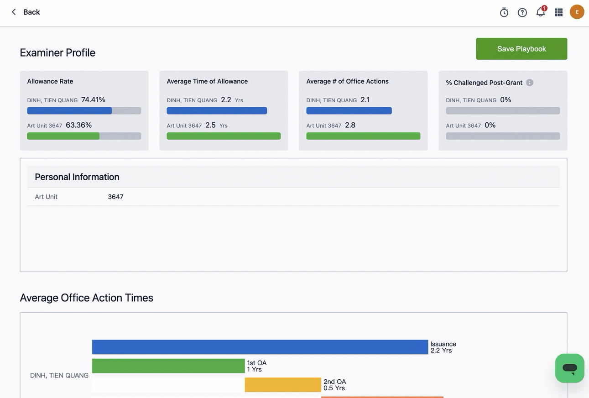Click the yellow 2nd OA chart bar
The height and width of the screenshot is (398, 589).
pyautogui.click(x=283, y=385)
